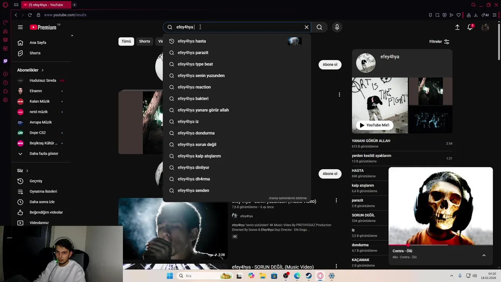Show hidden system tray icons
501x282 pixels.
click(x=451, y=276)
